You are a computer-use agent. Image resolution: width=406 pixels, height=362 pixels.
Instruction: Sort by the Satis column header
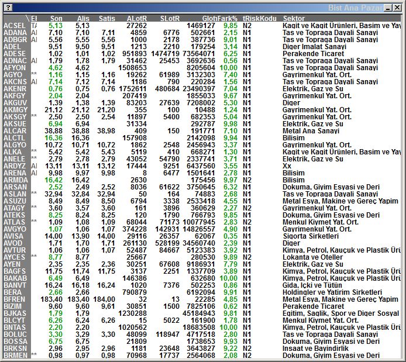(x=106, y=18)
